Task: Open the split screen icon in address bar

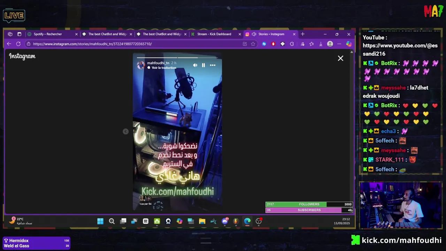Action: coord(245,44)
